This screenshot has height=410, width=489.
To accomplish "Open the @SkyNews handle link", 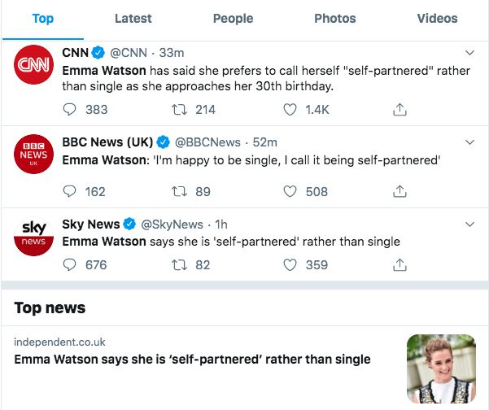I will click(172, 224).
